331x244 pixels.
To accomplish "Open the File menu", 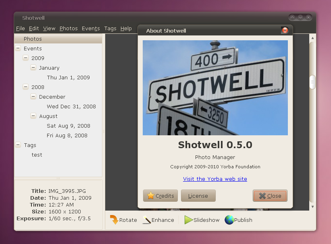I will click(x=21, y=29).
